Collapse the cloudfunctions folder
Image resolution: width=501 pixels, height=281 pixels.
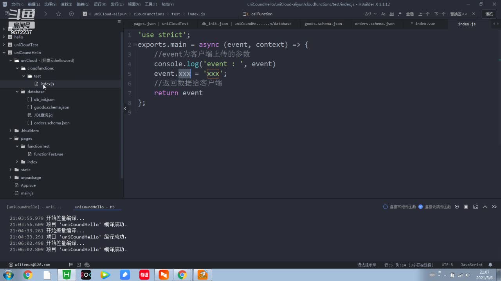[x=17, y=68]
